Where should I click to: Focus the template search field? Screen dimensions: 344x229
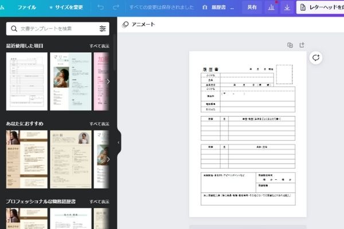point(58,29)
